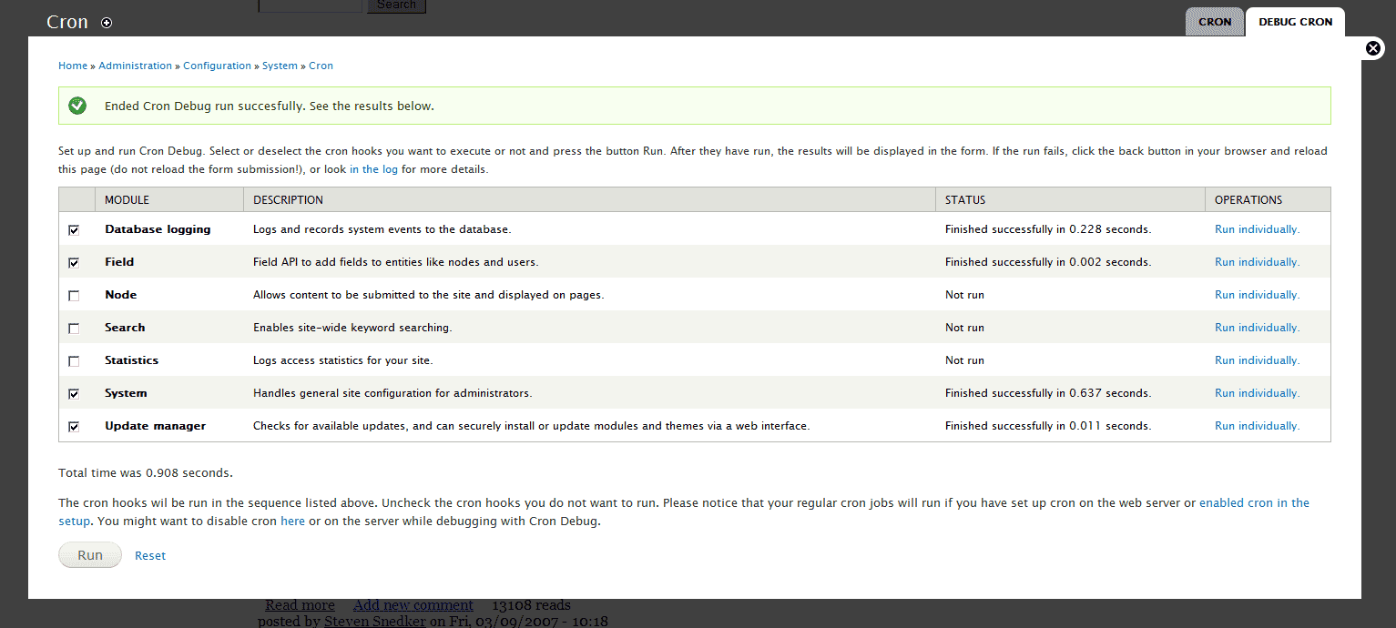Click 'Add new comment' in background page

point(413,605)
